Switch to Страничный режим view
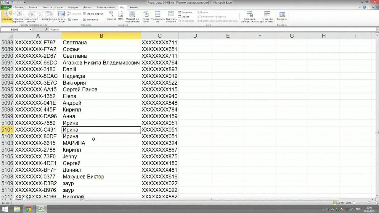The width and height of the screenshot is (379, 213). coord(31,16)
